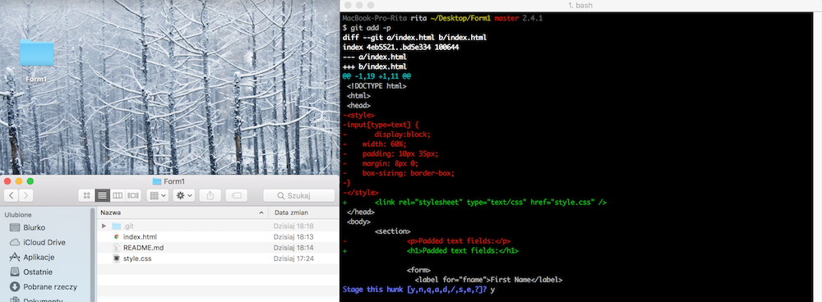Click the removed 'box-sizing: border-box;' line
The image size is (822, 302).
coord(399,173)
